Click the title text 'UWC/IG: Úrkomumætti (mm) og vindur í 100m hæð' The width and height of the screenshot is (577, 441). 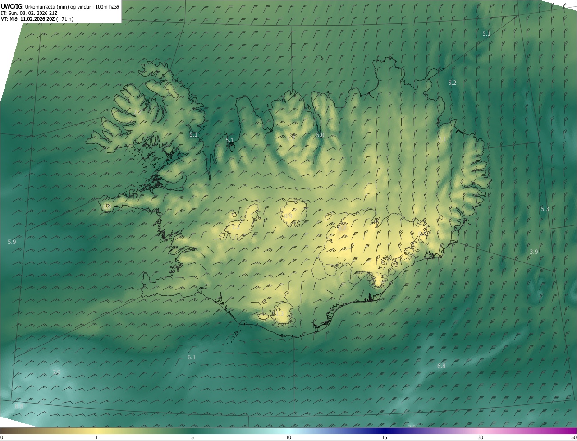(60, 7)
